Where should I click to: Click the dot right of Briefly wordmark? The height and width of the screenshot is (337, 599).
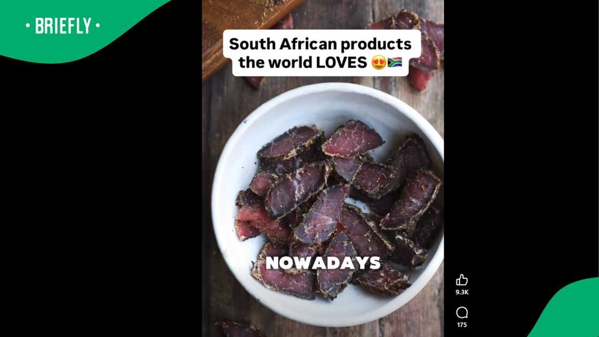point(98,26)
